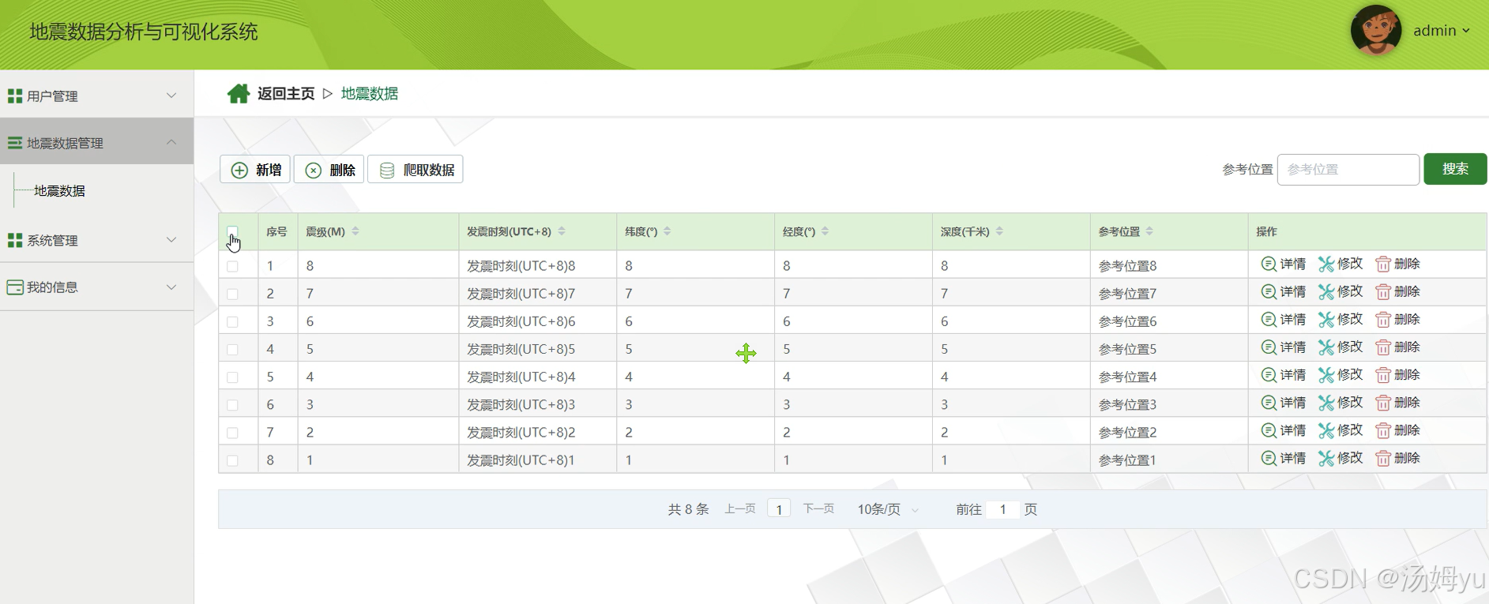This screenshot has width=1489, height=604.
Task: Edit the 参考位置2 row via 修改
Action: click(1340, 430)
